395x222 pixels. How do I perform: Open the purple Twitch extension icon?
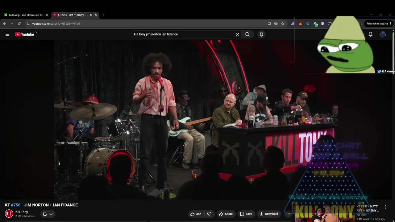[x=323, y=23]
